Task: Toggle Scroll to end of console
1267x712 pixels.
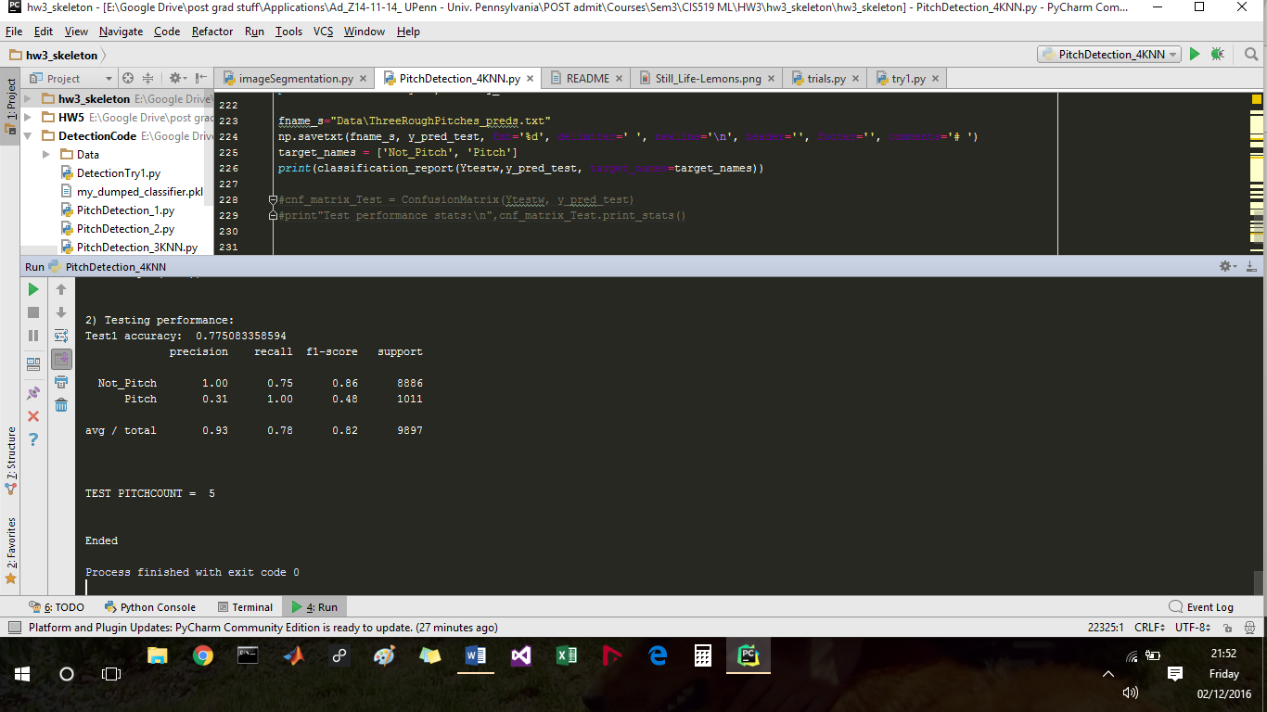Action: (x=61, y=359)
